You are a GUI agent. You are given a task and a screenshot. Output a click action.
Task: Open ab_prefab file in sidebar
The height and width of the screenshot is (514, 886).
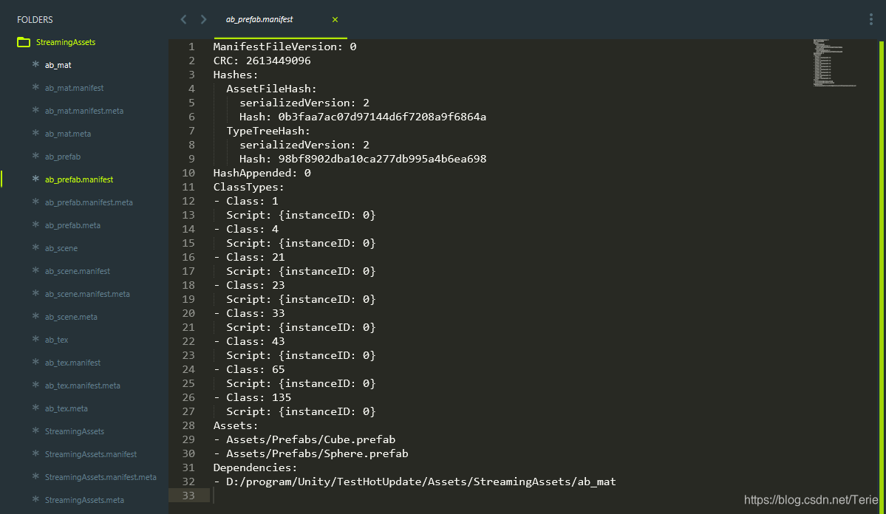click(x=63, y=157)
